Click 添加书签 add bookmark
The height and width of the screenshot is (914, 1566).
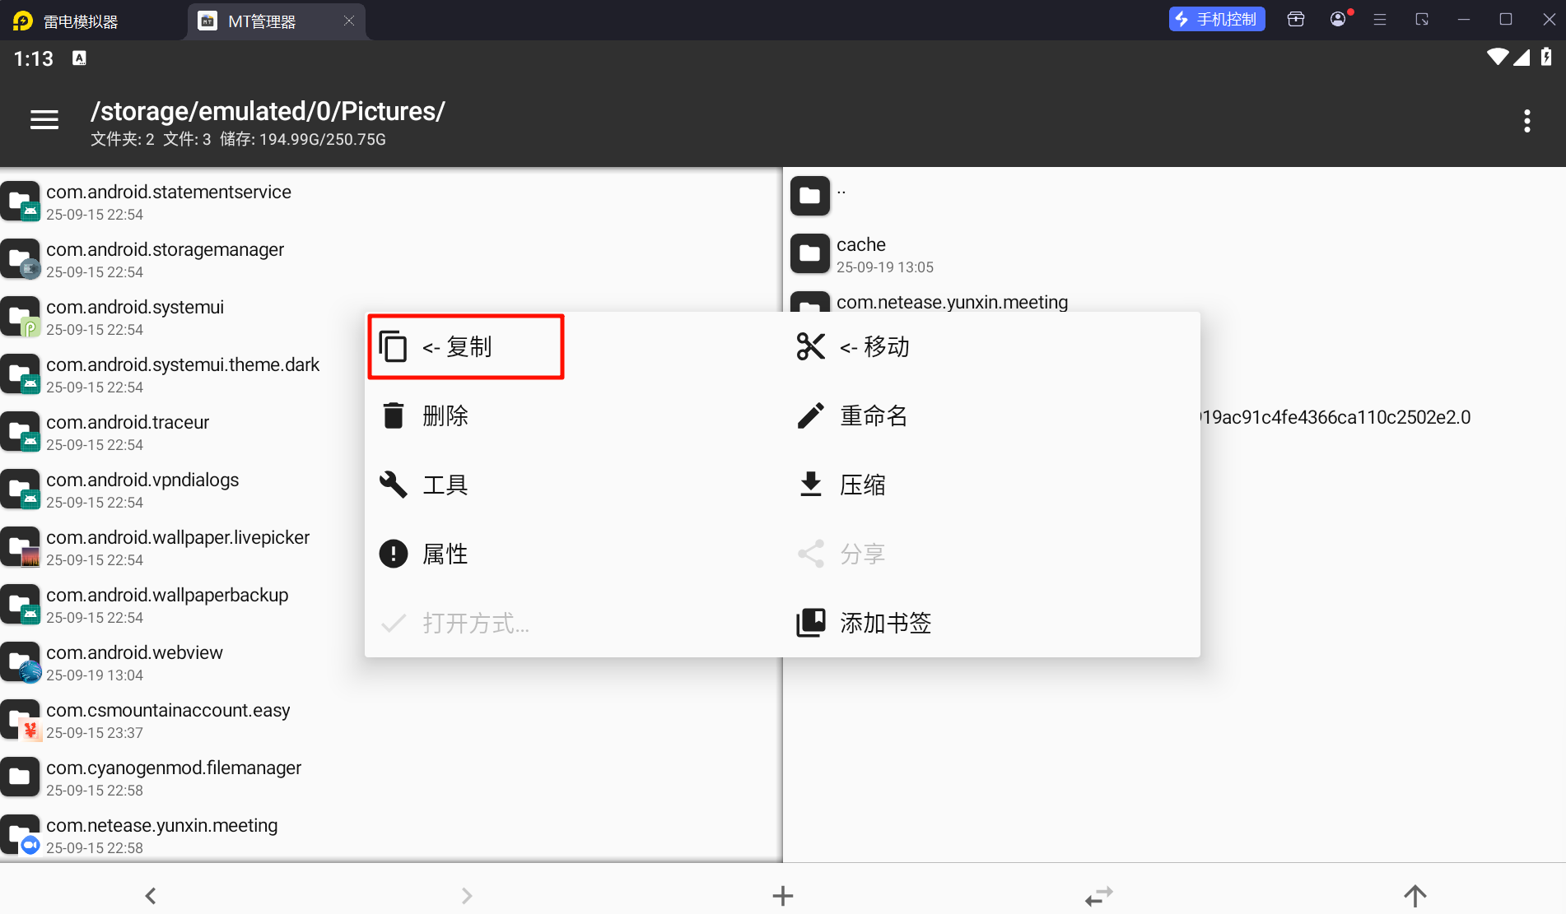click(x=885, y=624)
